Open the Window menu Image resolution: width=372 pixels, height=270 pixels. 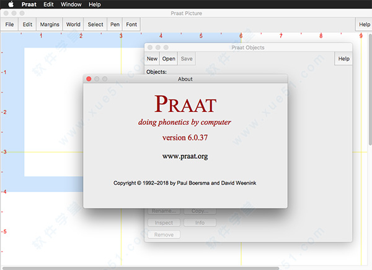[71, 4]
